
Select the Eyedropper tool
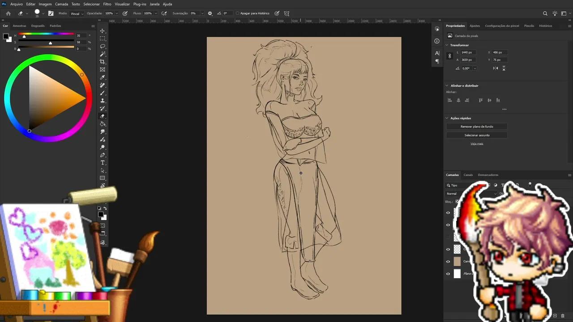point(103,77)
